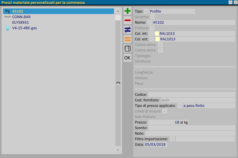Select profile item 45102 in list
Screen dimensions: 238x158
17,11
